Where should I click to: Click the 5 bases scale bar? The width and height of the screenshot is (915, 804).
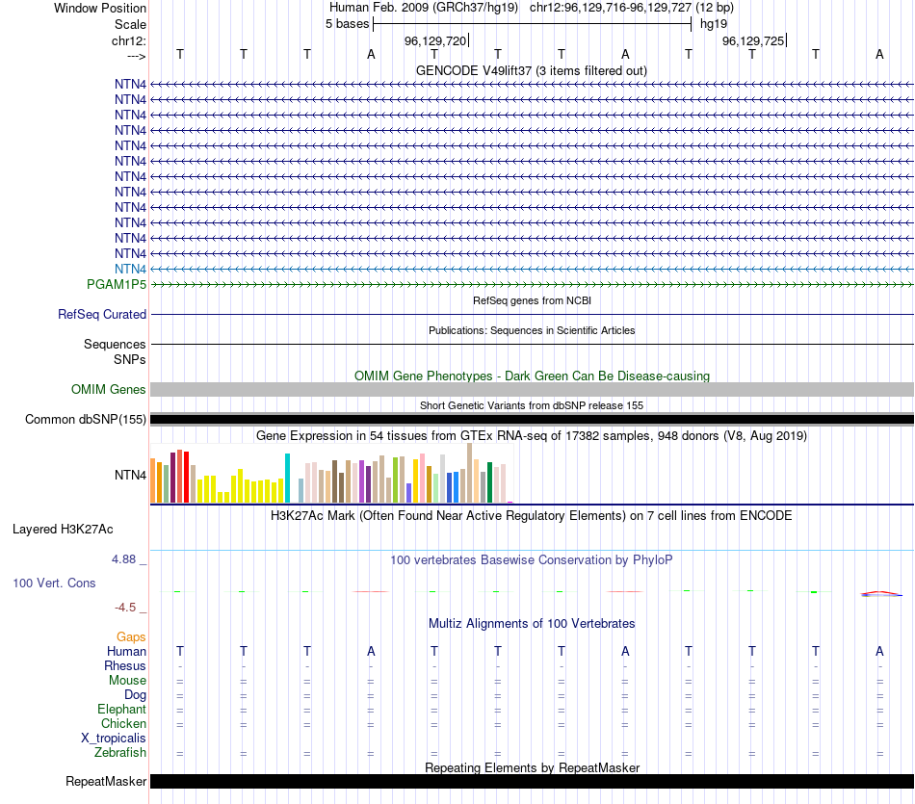(x=532, y=24)
